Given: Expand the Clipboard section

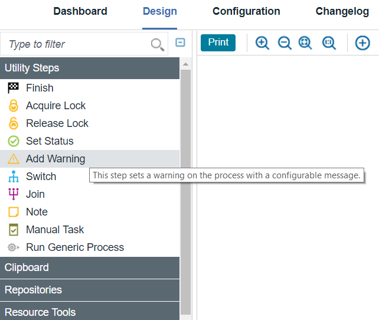Looking at the screenshot, I should click(90, 267).
